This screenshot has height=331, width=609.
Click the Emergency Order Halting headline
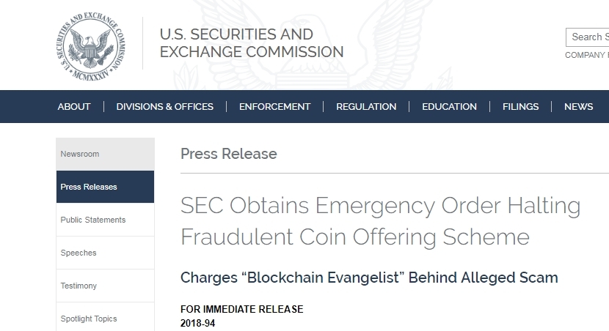click(381, 221)
